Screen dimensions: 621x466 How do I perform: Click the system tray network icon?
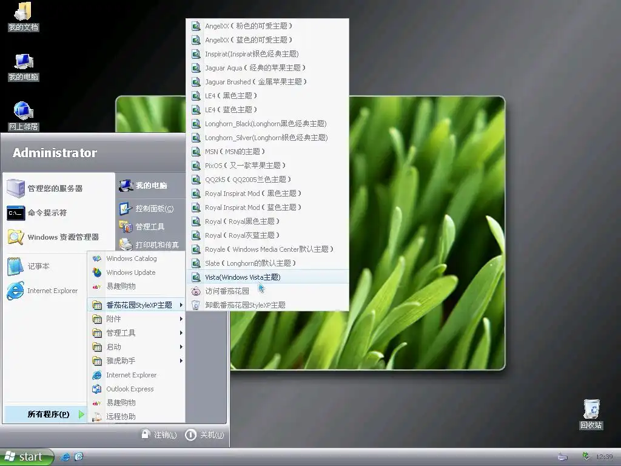tap(586, 456)
